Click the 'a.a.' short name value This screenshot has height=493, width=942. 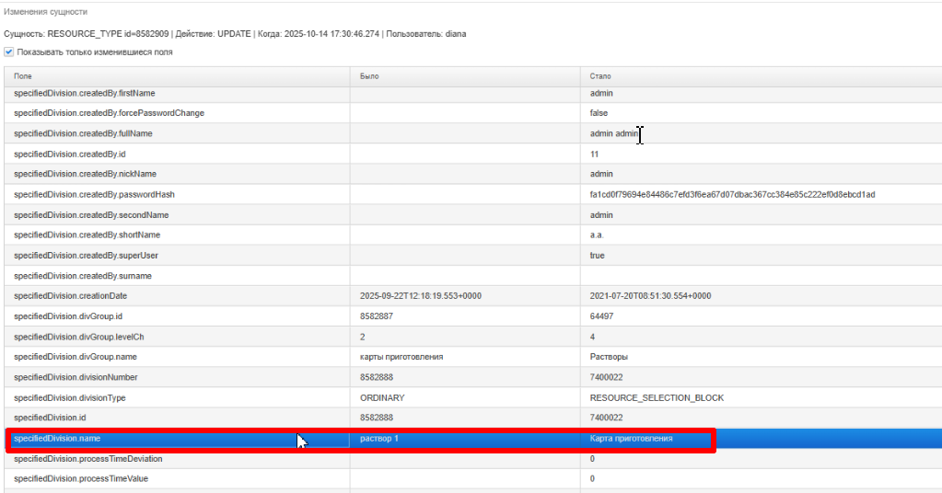tap(597, 235)
